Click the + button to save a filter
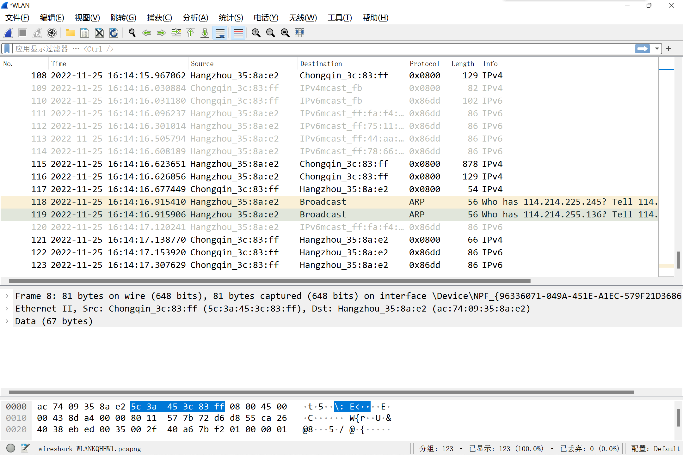This screenshot has height=455, width=683. point(668,49)
